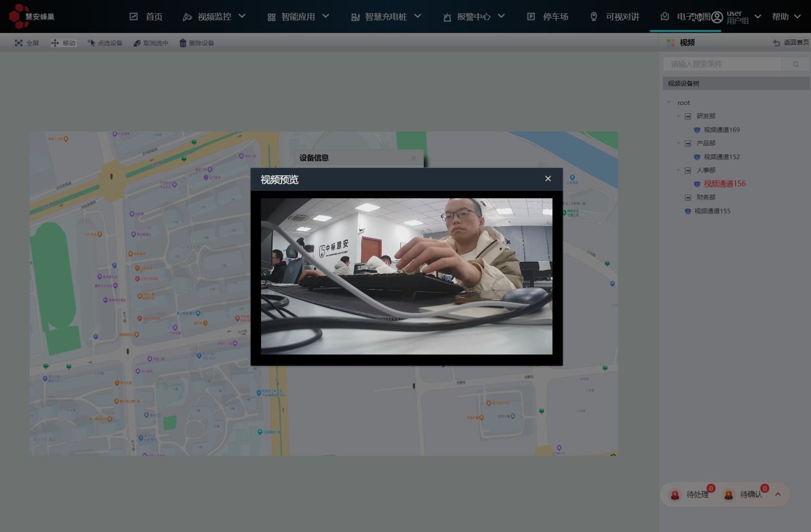The image size is (811, 532).
Task: Close the 视频预览 dialog
Action: [x=548, y=179]
